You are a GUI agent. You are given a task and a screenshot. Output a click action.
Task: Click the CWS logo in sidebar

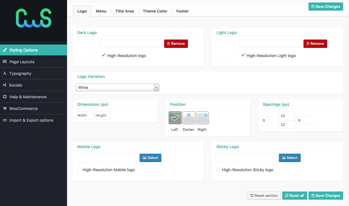coord(34,18)
